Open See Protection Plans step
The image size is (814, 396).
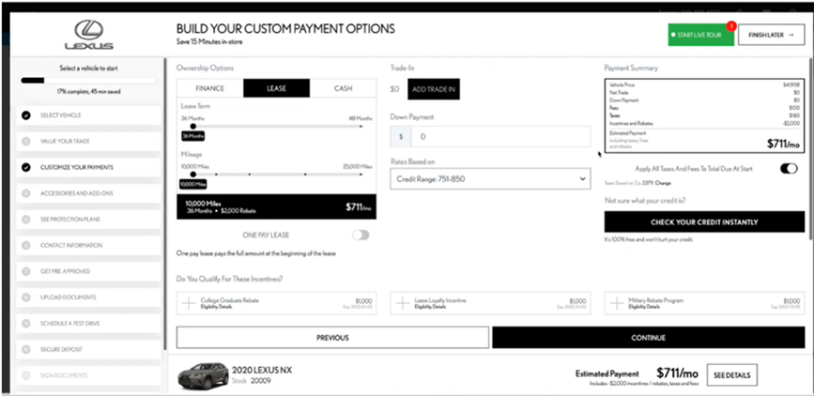pyautogui.click(x=89, y=220)
